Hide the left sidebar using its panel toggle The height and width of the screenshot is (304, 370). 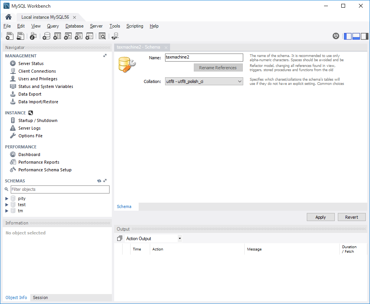(x=347, y=36)
